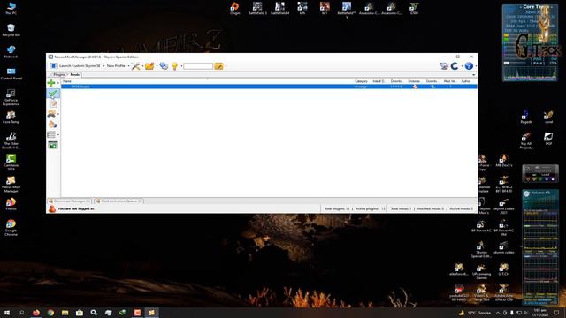The image size is (566, 318).
Task: Click Nexus Mod Manager taskbar icon
Action: 151,313
